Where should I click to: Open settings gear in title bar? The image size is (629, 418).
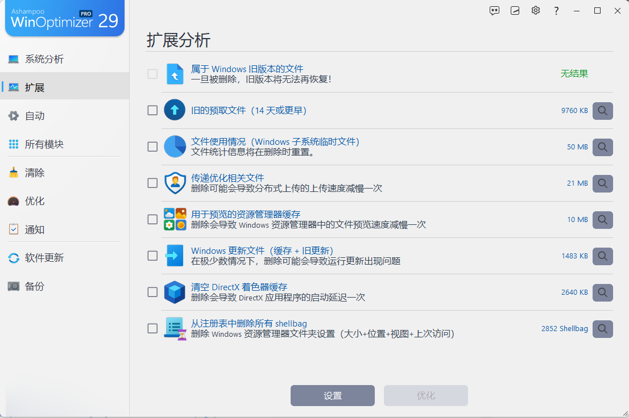[536, 11]
